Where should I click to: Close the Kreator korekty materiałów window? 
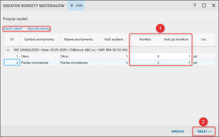click(213, 6)
